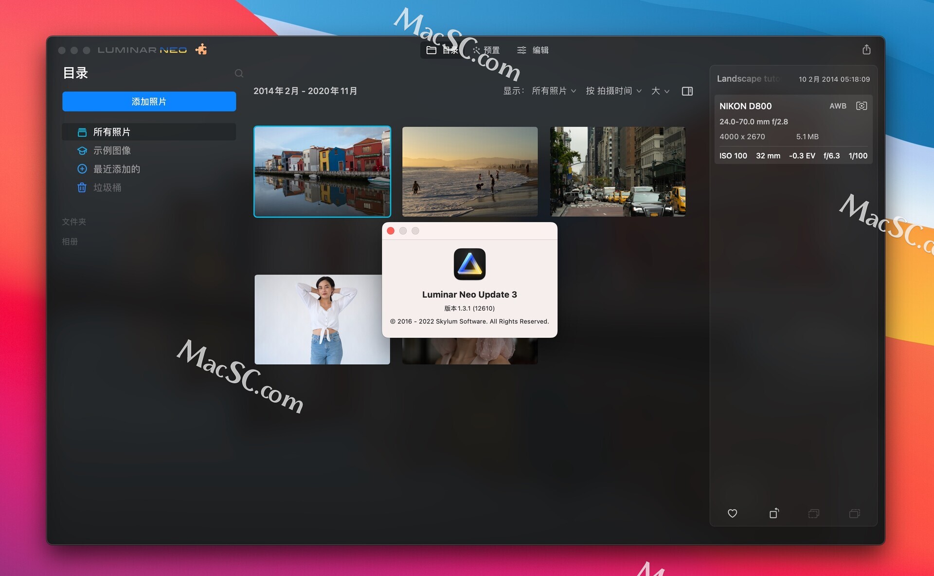Click the AWB white balance label
The image size is (934, 576).
pyautogui.click(x=838, y=106)
